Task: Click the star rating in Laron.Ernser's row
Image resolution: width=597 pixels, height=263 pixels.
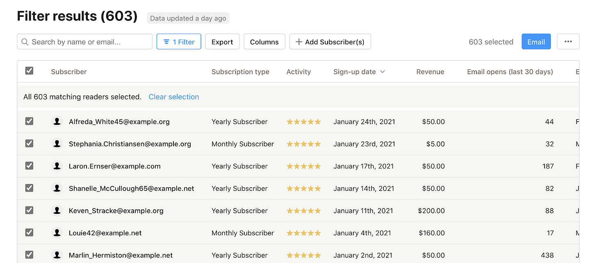Action: tap(303, 166)
